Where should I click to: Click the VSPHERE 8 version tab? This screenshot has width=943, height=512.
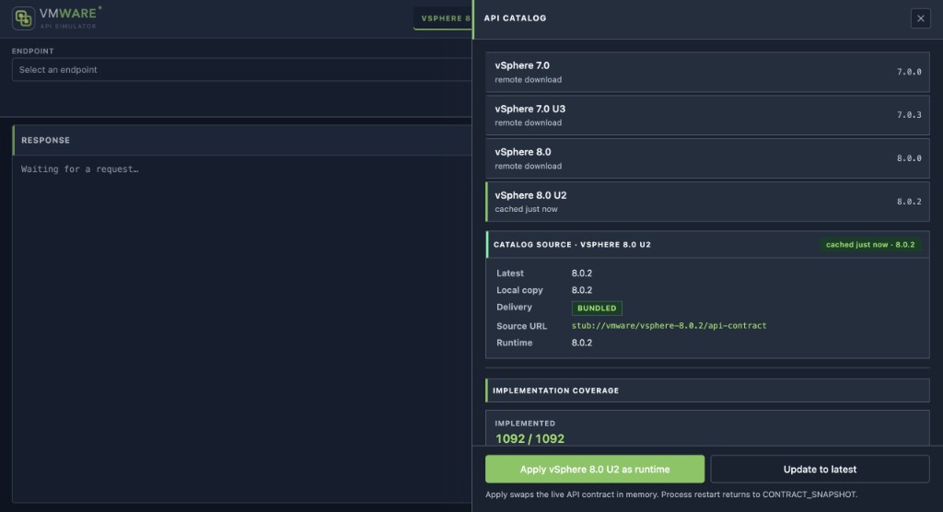click(x=444, y=18)
